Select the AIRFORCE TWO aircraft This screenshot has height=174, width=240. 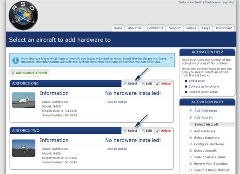[x=131, y=131]
